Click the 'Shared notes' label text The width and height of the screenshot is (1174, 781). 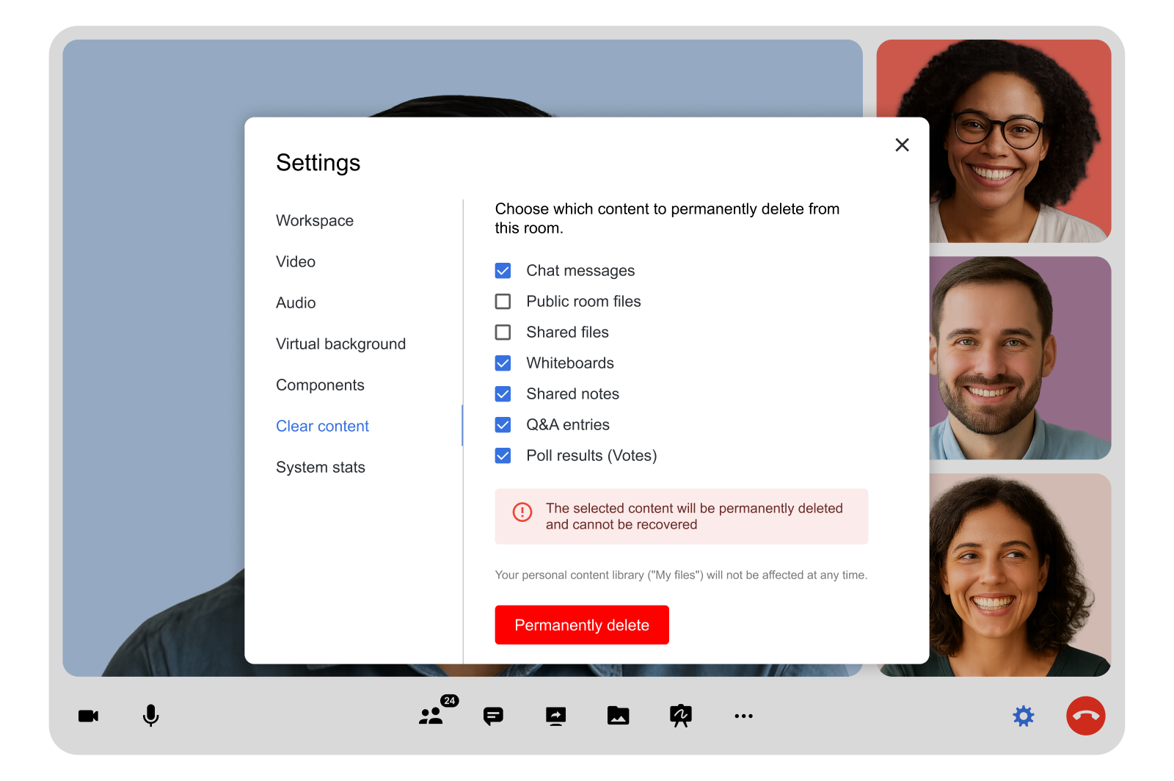(x=572, y=394)
